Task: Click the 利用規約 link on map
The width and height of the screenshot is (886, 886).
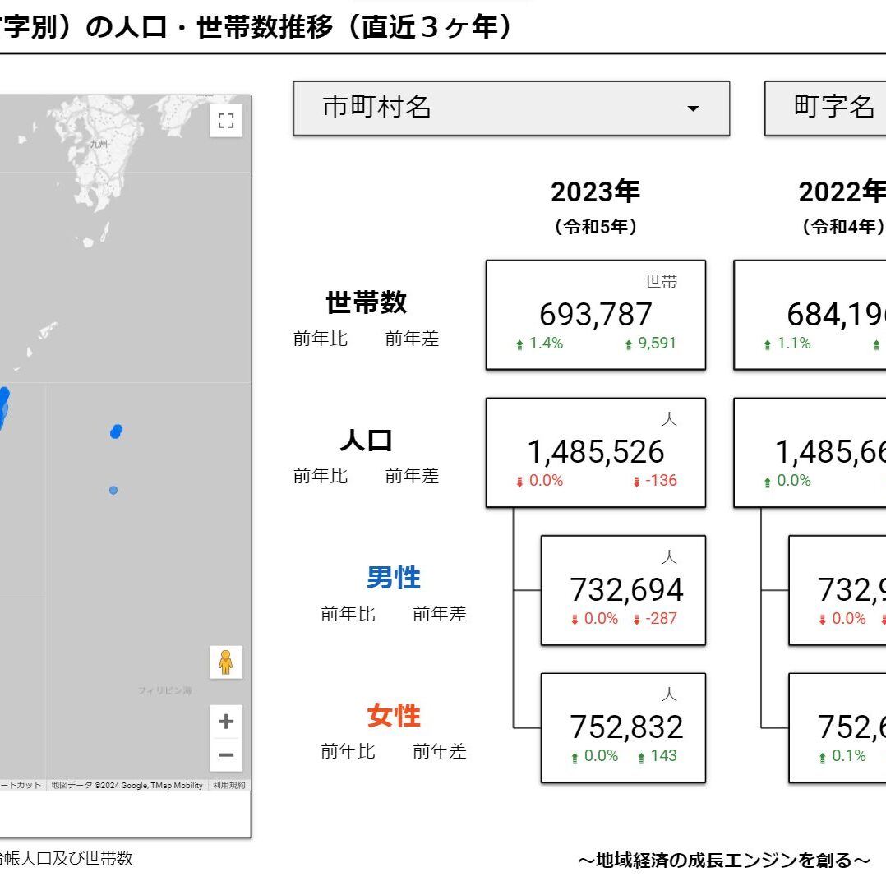Action: click(228, 786)
